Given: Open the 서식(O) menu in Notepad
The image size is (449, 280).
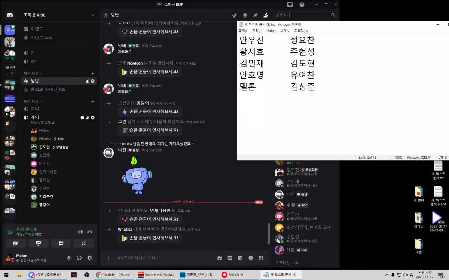Looking at the screenshot, I should click(x=271, y=31).
